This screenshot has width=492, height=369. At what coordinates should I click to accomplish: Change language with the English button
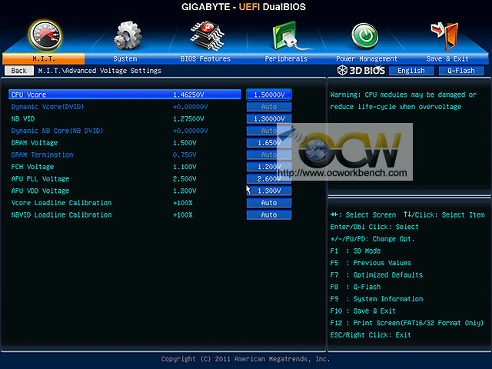click(x=411, y=71)
